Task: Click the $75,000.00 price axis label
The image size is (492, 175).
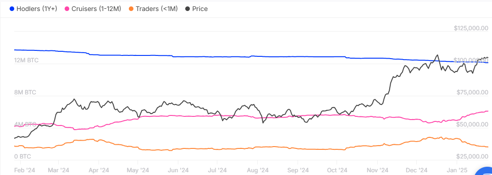Action: (473, 92)
